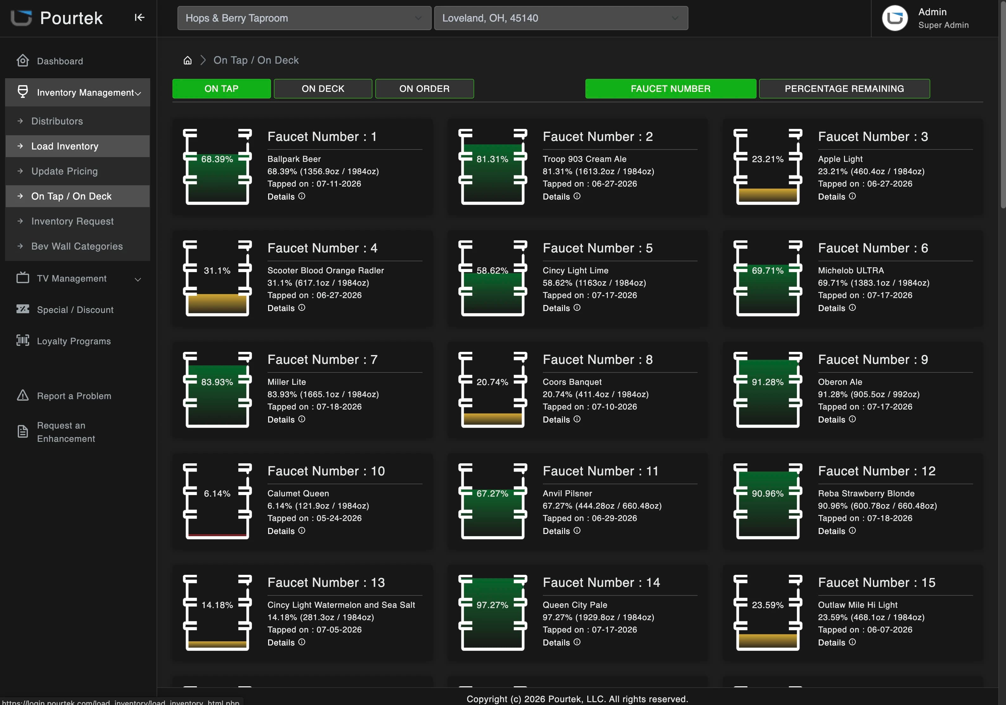
Task: Click info icon beside Faucet 9 Details
Action: click(852, 419)
